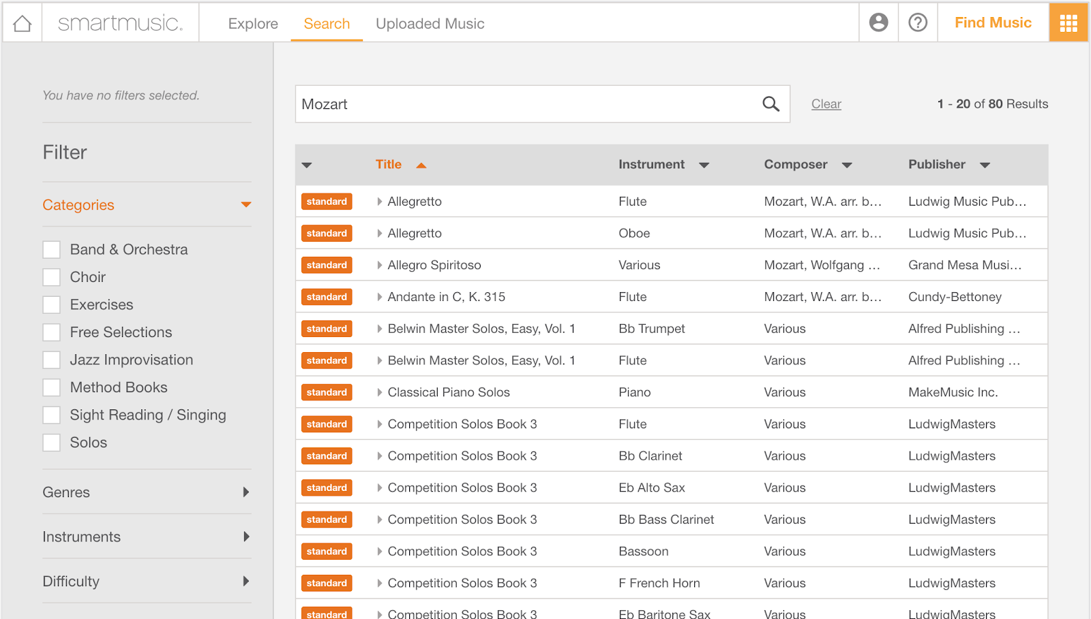1091x619 pixels.
Task: Enable the Exercises filter checkbox
Action: pos(51,304)
